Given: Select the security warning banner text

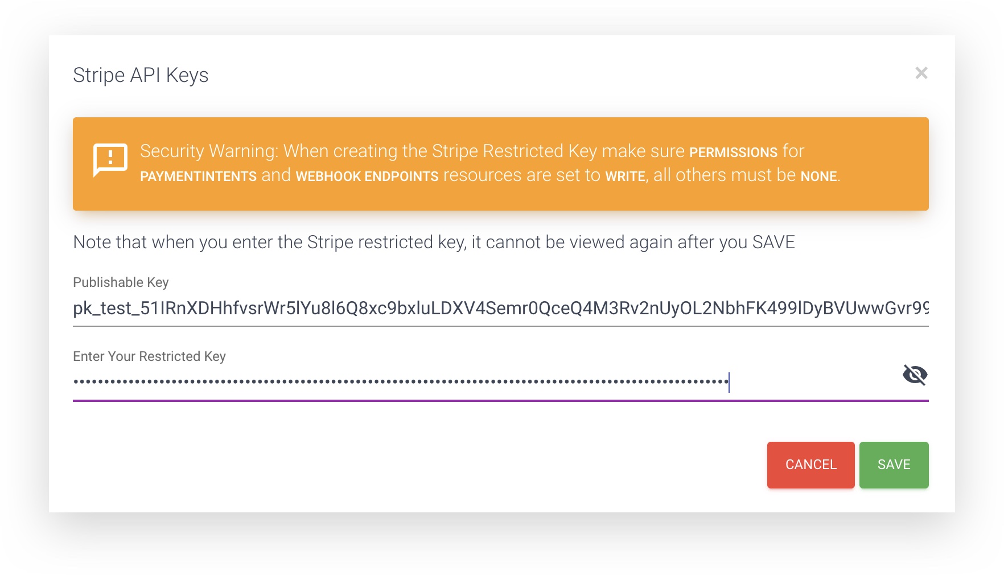Looking at the screenshot, I should click(472, 163).
